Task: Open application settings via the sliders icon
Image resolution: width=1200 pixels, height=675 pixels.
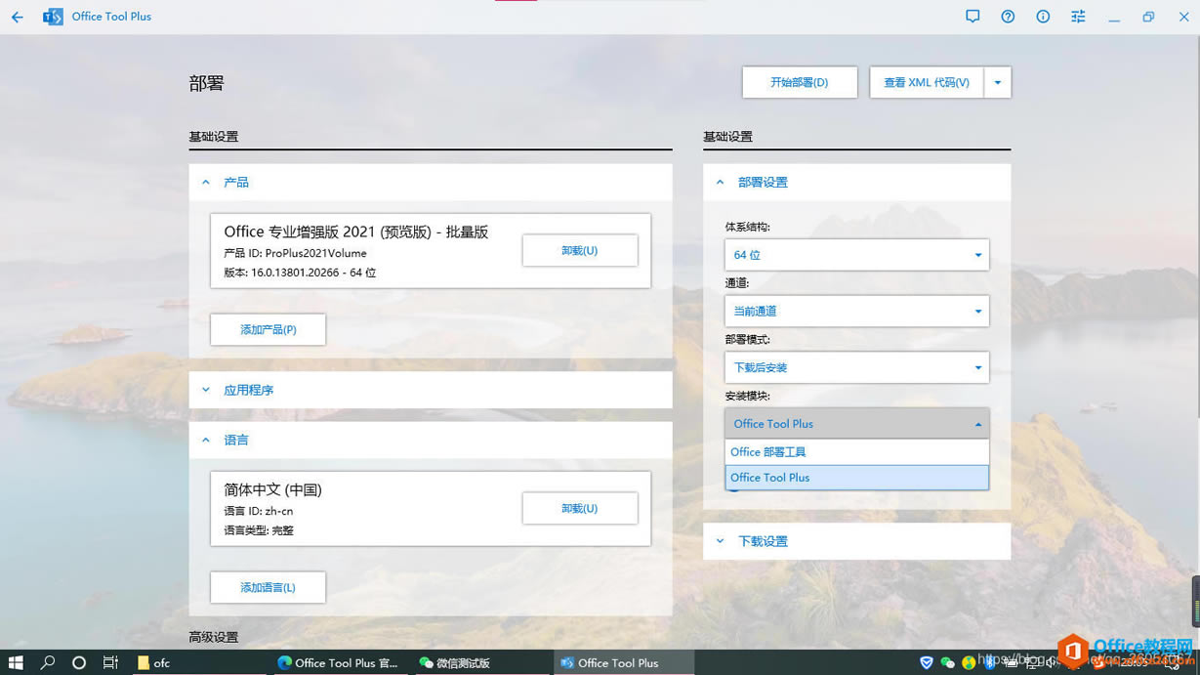Action: pyautogui.click(x=1077, y=17)
